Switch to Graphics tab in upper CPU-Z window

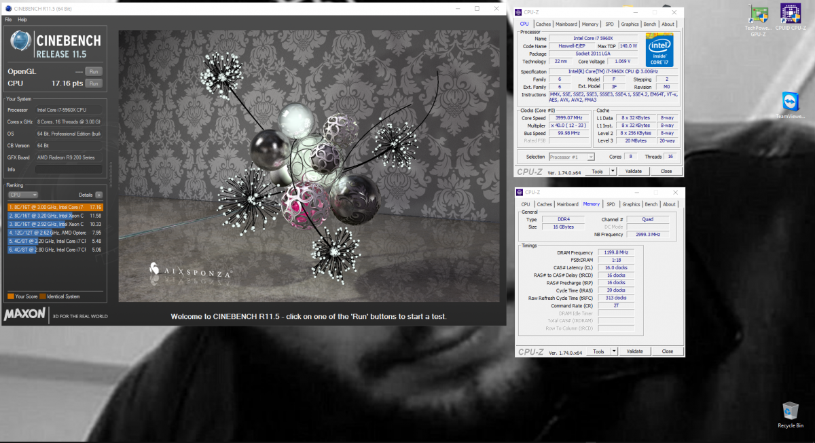pos(630,24)
